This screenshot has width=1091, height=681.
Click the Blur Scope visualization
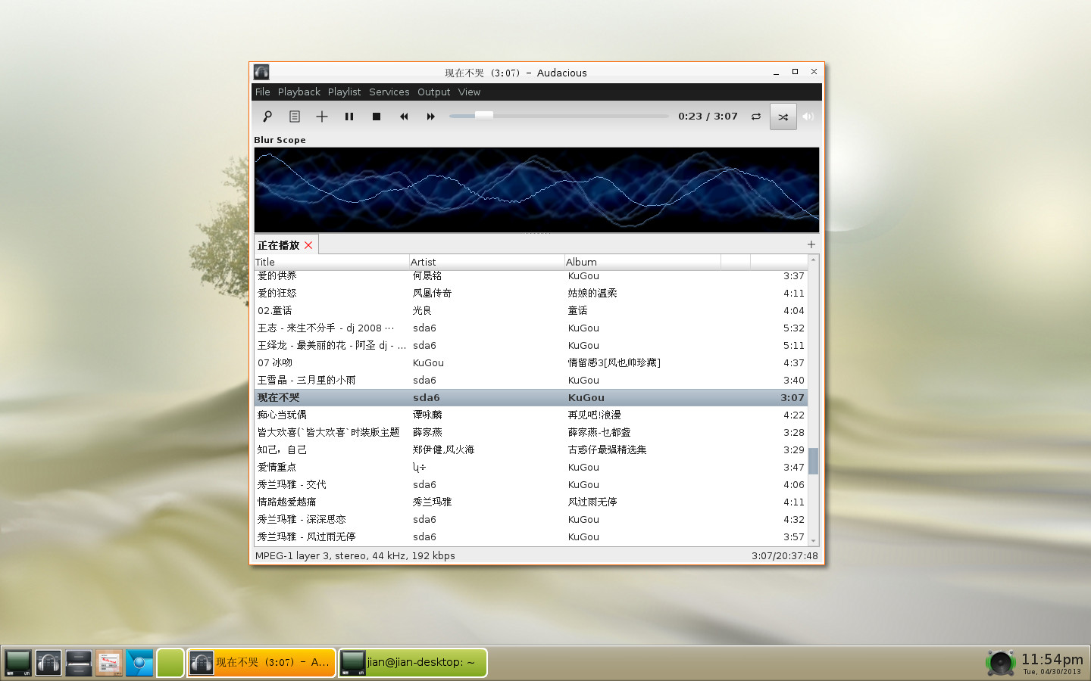point(536,190)
